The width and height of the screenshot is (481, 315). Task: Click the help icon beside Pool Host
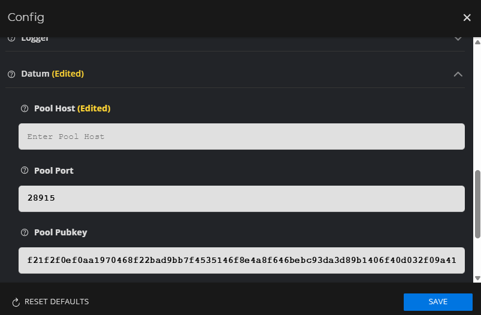25,108
